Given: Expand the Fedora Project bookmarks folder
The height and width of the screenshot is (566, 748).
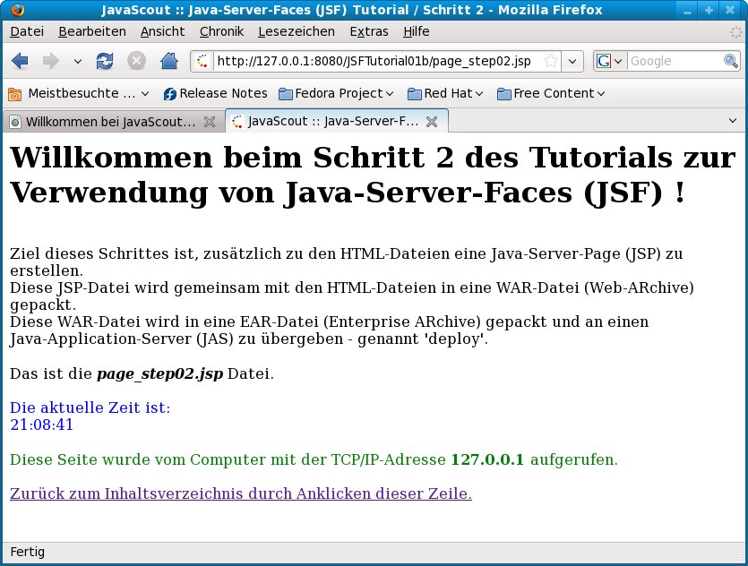Looking at the screenshot, I should [x=337, y=93].
